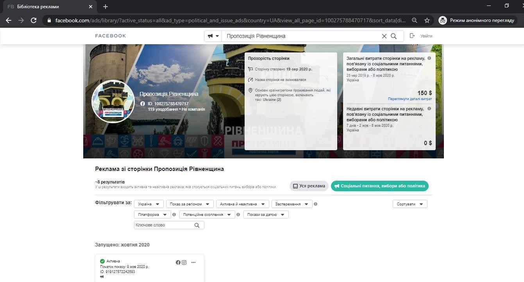Open the three-dot menu on the ad card
Viewport: 524px width, 282px height.
coord(193,262)
